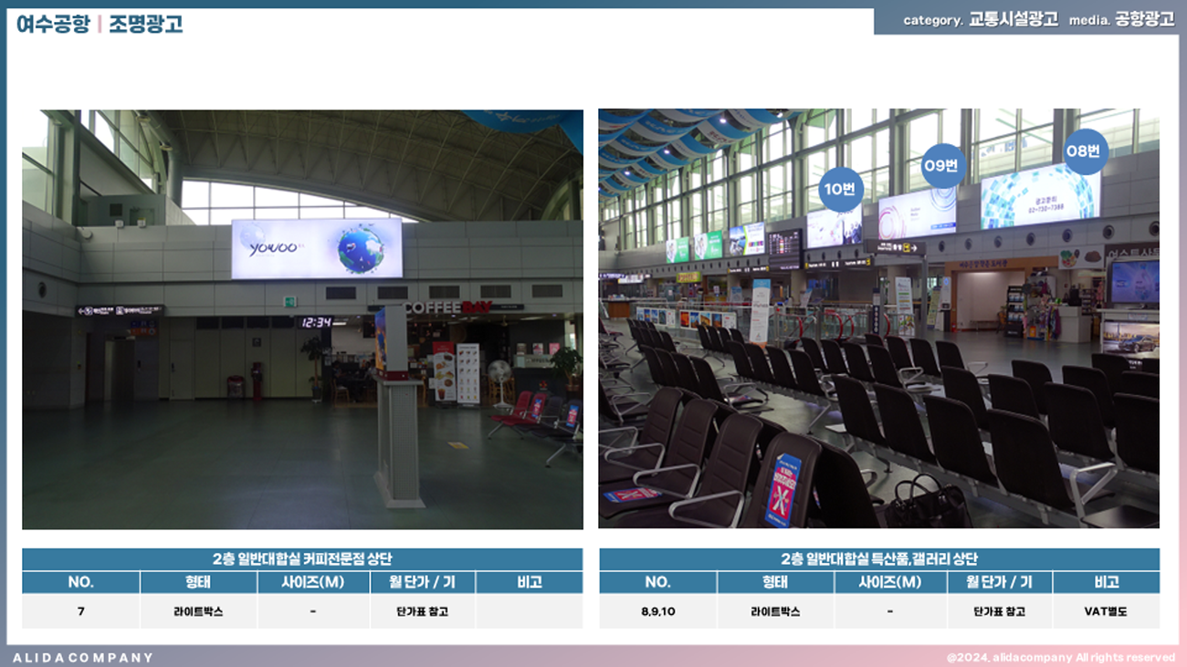Screen dimensions: 1187x667
Task: Click the cell containing number 7
Action: click(x=81, y=611)
